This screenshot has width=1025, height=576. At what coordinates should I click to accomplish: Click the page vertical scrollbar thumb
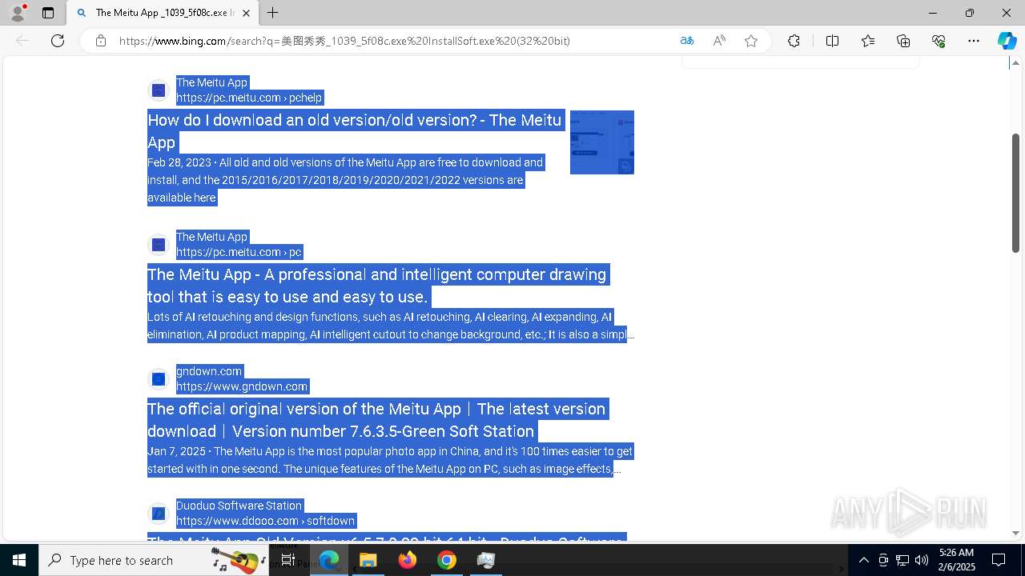[1015, 193]
